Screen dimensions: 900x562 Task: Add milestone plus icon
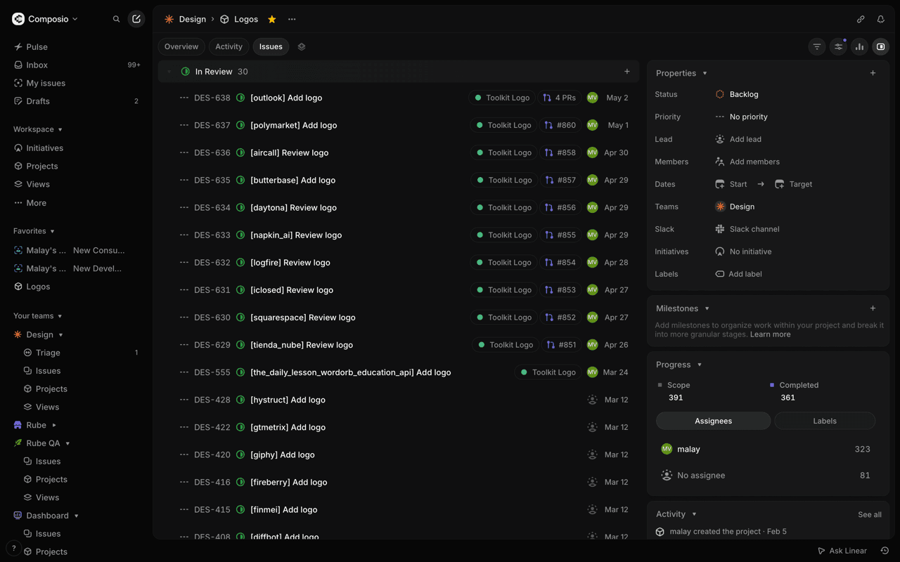click(873, 308)
